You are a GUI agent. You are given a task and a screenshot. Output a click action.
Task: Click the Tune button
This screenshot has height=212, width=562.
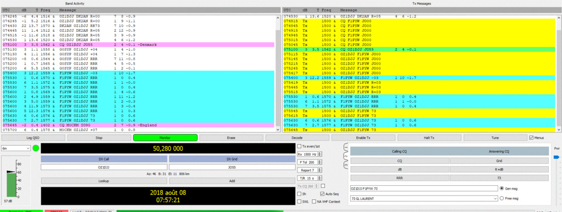pyautogui.click(x=496, y=137)
